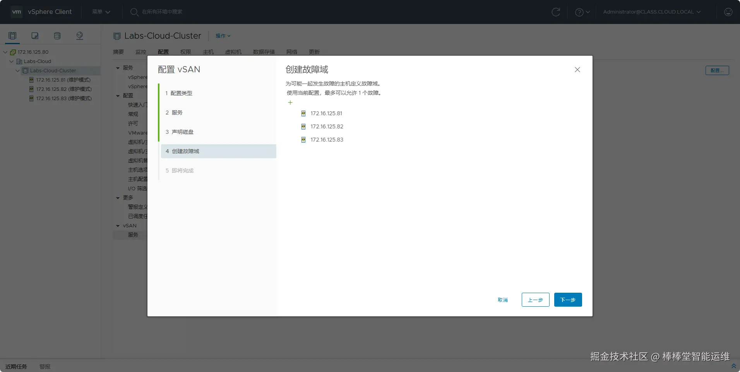The width and height of the screenshot is (740, 372).
Task: Add a fault domain with the green plus icon
Action: coord(290,102)
